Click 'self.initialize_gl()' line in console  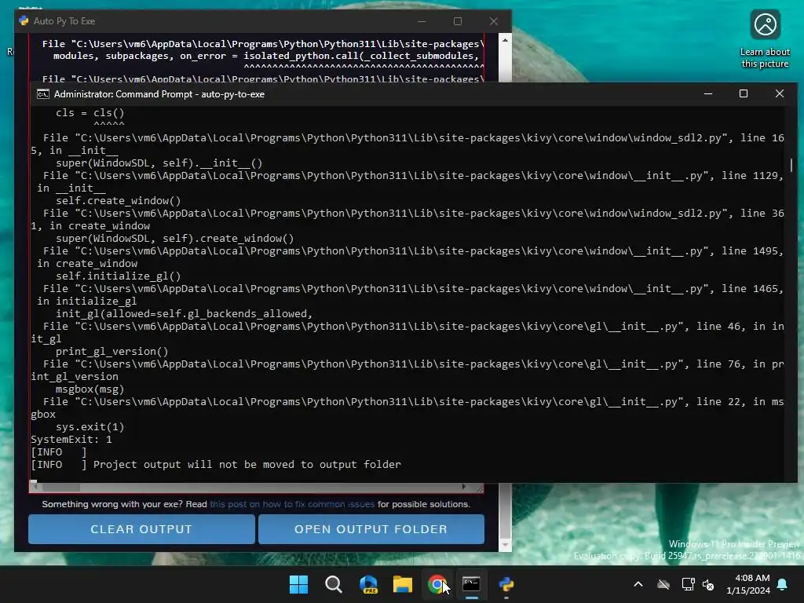point(118,276)
